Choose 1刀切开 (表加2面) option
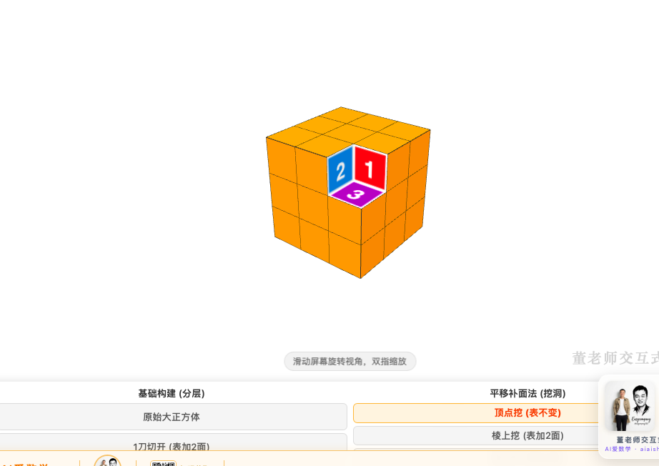659x466 pixels. [172, 445]
